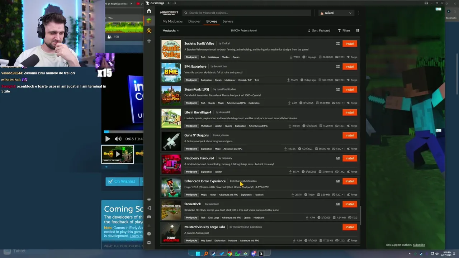
Task: Open the Discord icon in CurseForge sidebar
Action: 149,217
